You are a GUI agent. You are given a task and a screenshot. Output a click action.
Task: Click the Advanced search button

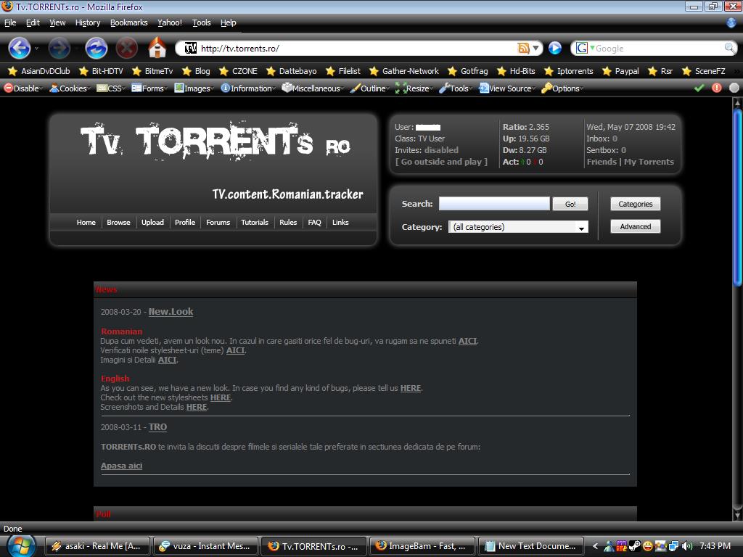point(636,226)
